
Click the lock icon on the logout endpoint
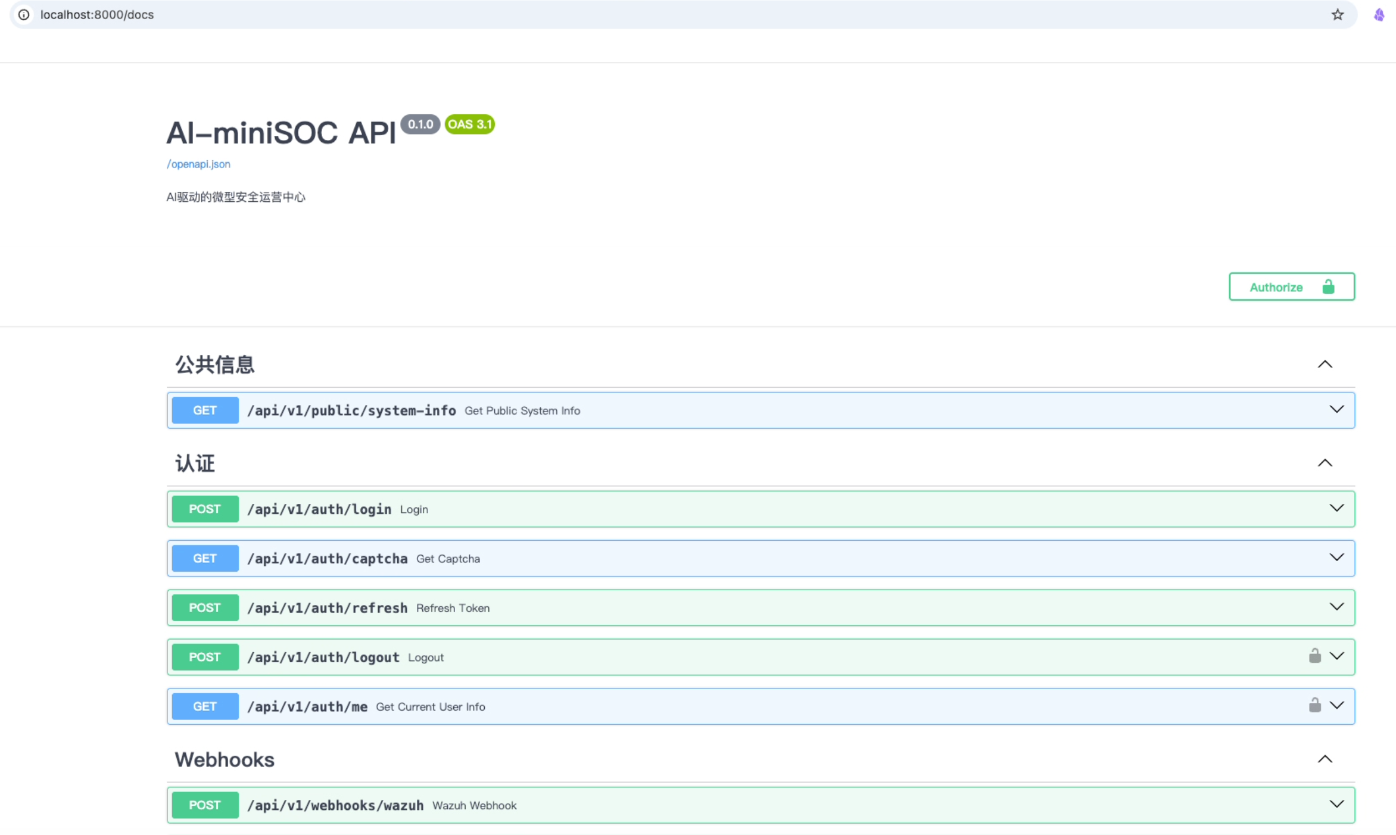point(1315,656)
